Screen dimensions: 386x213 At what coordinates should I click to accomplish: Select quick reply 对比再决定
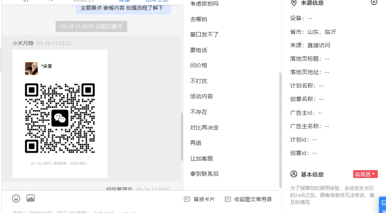(x=204, y=128)
